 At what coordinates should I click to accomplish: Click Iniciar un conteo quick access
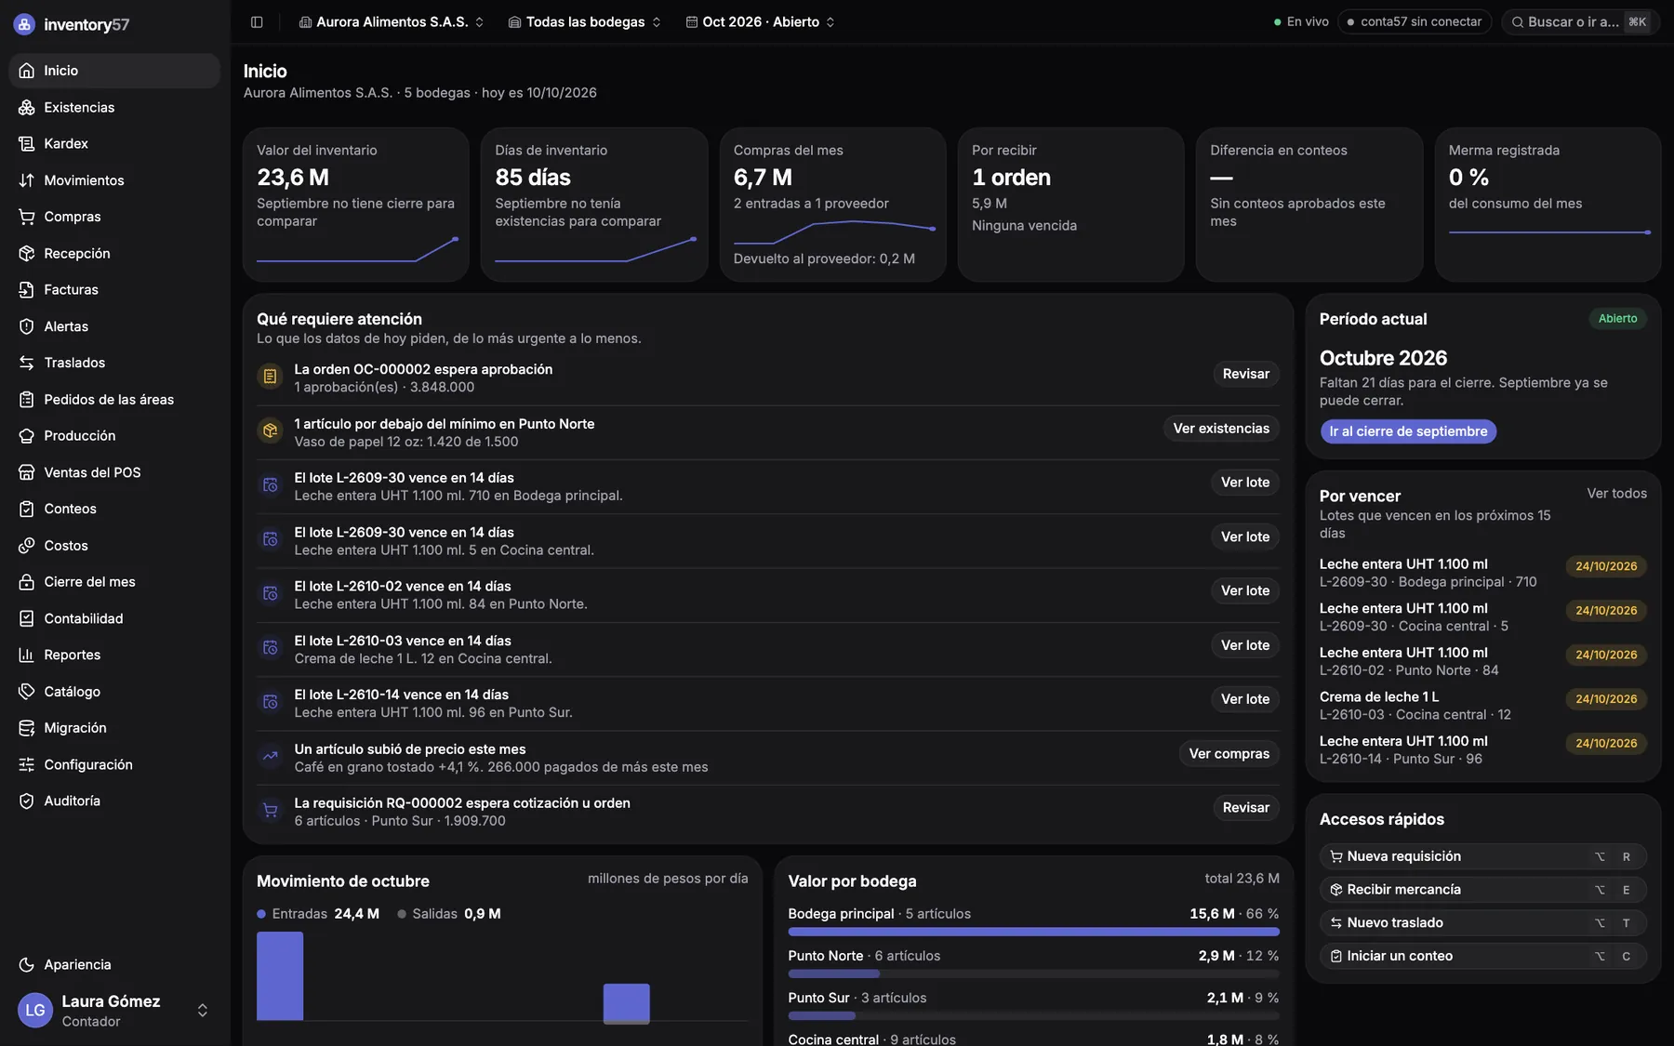pos(1482,956)
